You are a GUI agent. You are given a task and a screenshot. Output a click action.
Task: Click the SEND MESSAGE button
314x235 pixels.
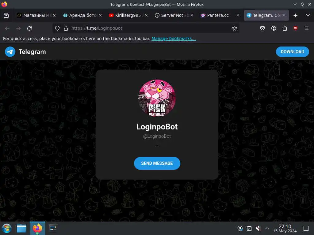click(x=157, y=163)
